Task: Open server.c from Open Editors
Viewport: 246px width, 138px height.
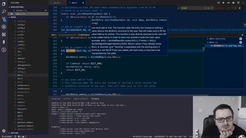Action: click(x=28, y=10)
